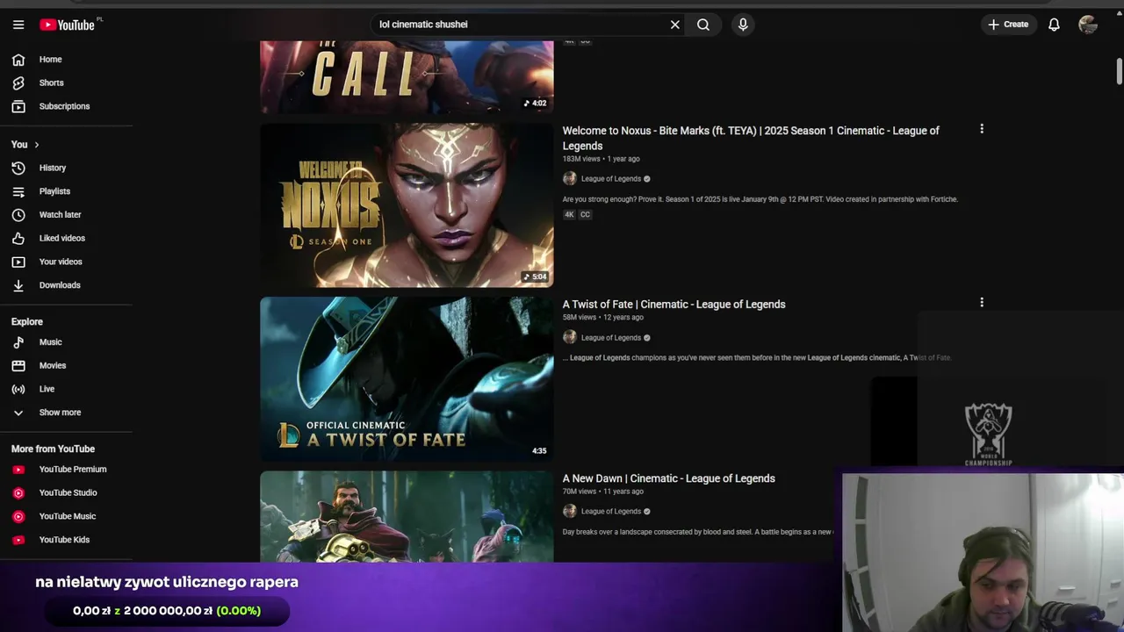Screen dimensions: 1124x632
Task: Expand the You section chevron
Action: pos(36,144)
